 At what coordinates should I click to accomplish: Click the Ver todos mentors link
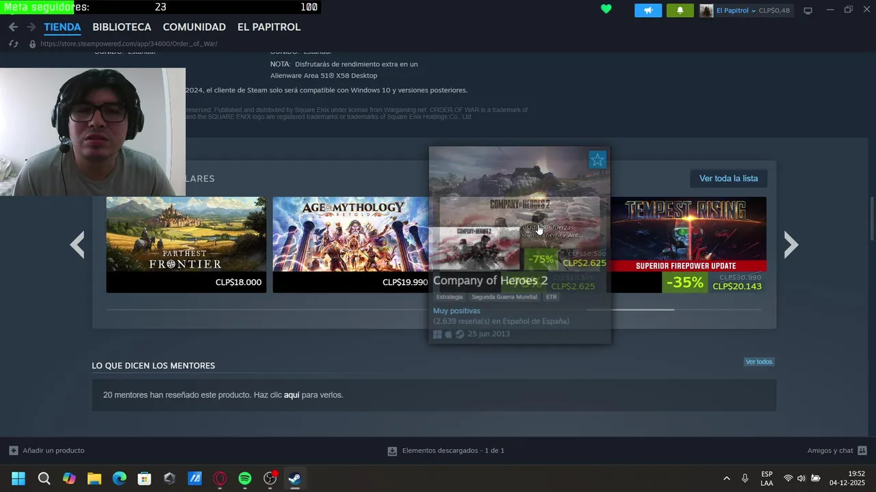coord(759,361)
